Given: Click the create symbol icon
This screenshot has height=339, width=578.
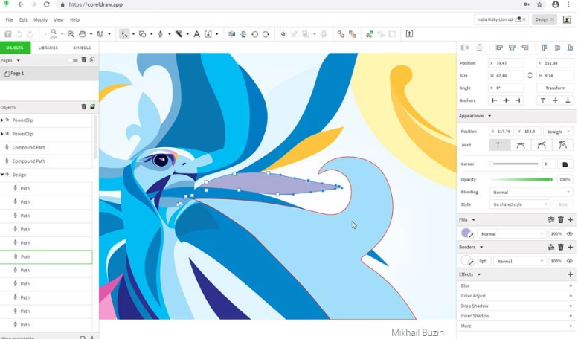Looking at the screenshot, I should (x=370, y=34).
